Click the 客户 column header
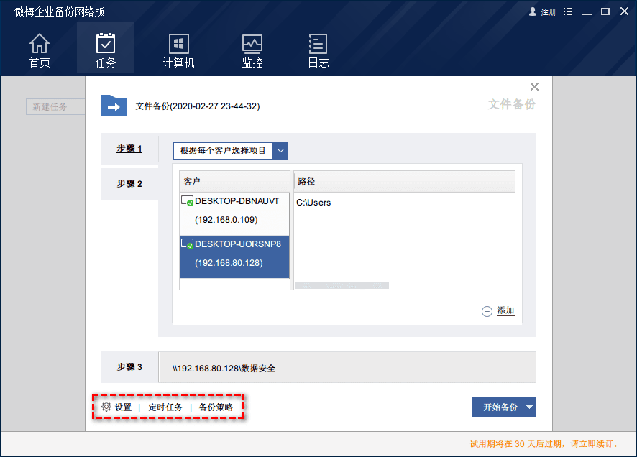 234,181
